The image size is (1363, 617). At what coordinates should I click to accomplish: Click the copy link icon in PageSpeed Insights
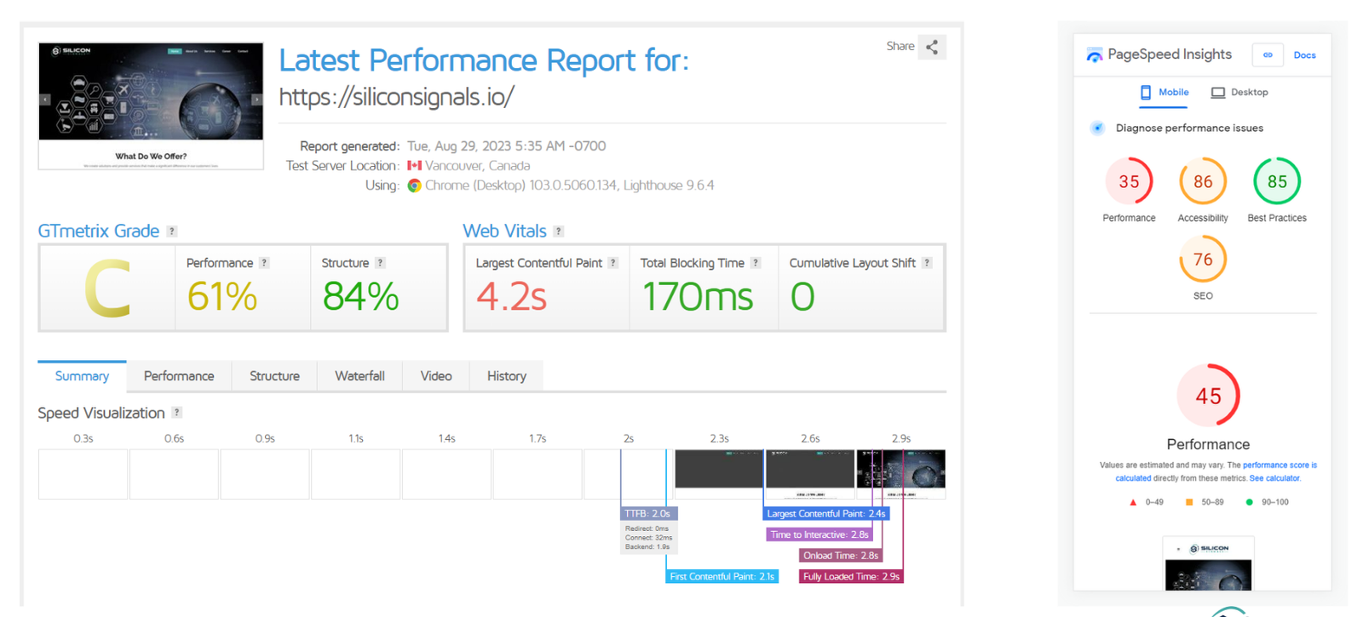point(1268,55)
